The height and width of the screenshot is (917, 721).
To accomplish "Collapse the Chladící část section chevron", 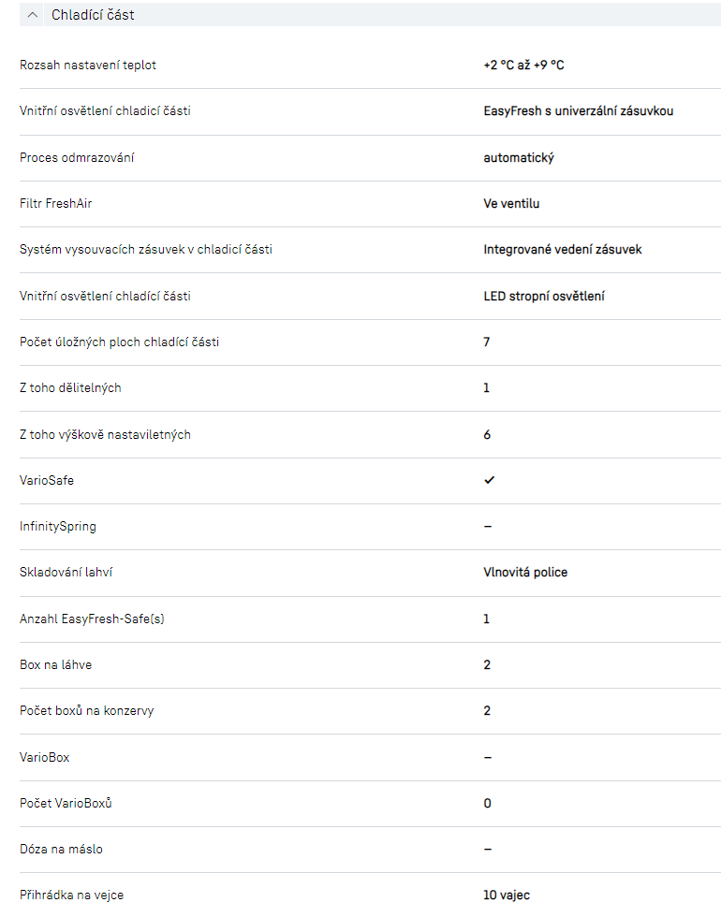I will coord(33,15).
